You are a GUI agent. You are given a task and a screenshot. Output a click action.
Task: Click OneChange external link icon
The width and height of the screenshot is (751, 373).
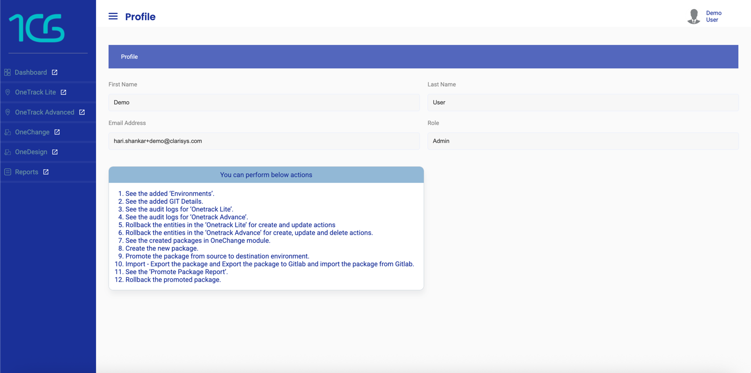[x=57, y=132]
